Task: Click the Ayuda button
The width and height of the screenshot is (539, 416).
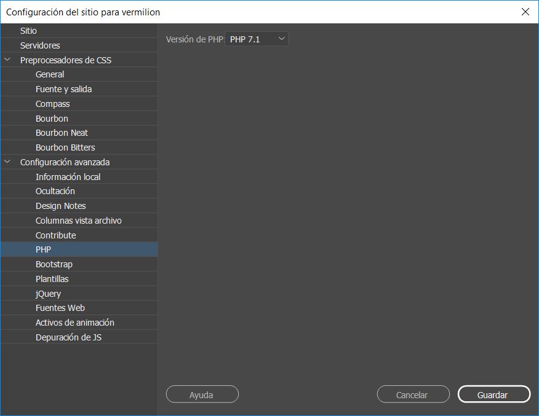Action: click(x=202, y=394)
